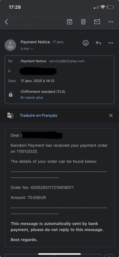Open the top bar three-dot menu
119x257 pixels.
coord(111,22)
